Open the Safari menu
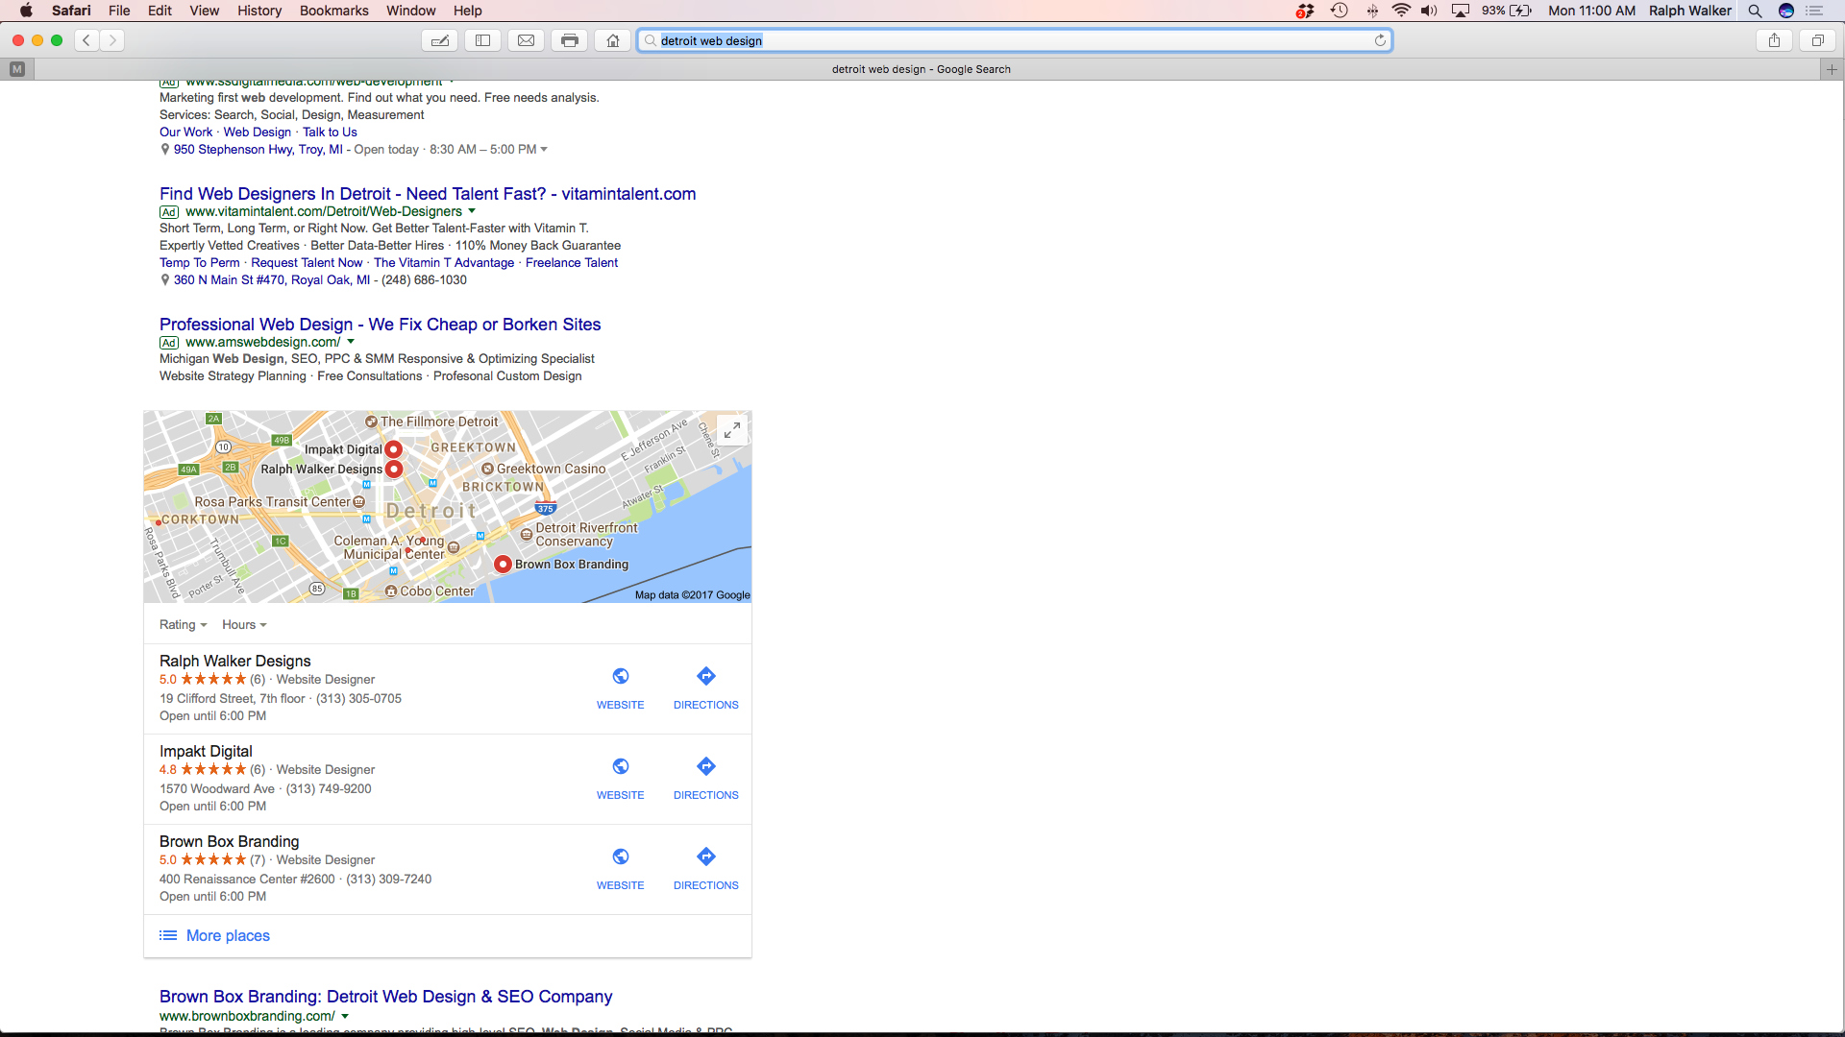Viewport: 1845px width, 1037px height. click(71, 11)
